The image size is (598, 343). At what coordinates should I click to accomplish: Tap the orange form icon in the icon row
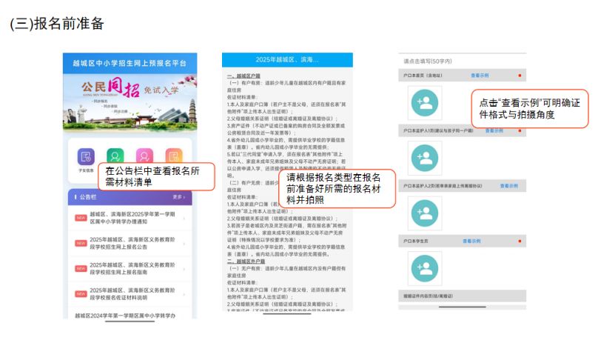click(x=174, y=155)
